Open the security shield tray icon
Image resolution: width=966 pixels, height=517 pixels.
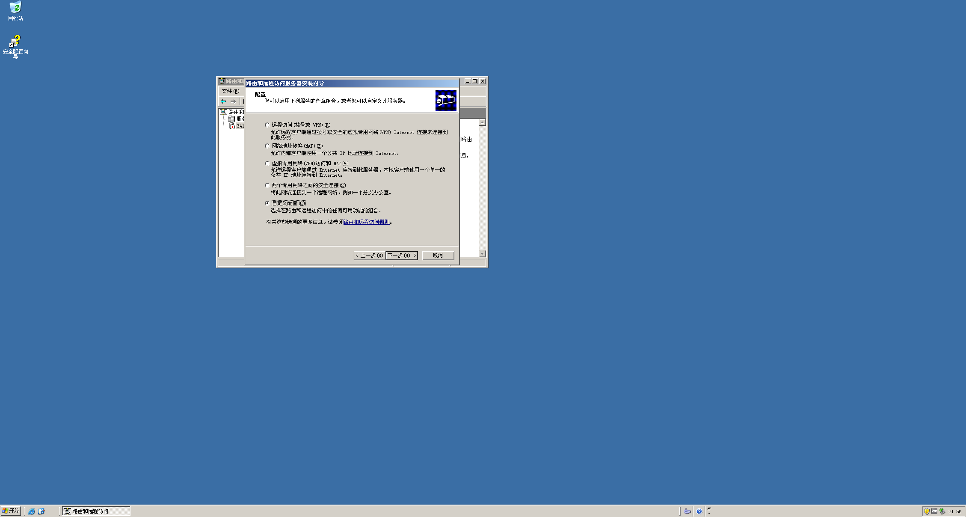click(926, 511)
